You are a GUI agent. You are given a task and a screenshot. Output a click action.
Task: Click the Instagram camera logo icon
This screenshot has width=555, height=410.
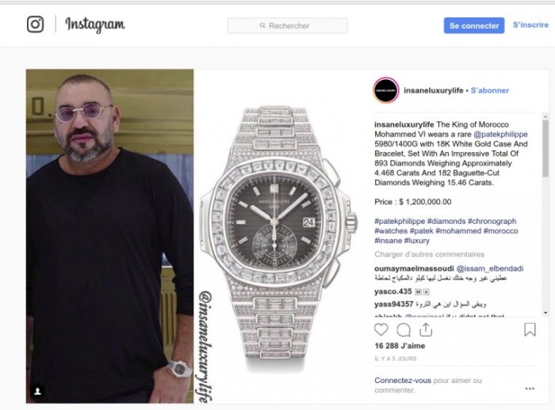[x=36, y=25]
